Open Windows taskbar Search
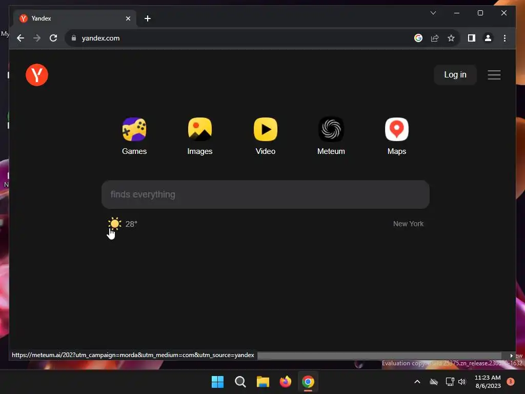525x394 pixels. [x=240, y=382]
